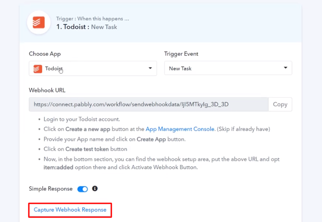The width and height of the screenshot is (322, 222).
Task: Open the App Management Console link
Action: tap(180, 129)
